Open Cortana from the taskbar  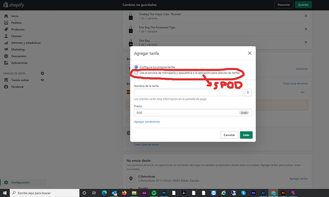click(84, 193)
